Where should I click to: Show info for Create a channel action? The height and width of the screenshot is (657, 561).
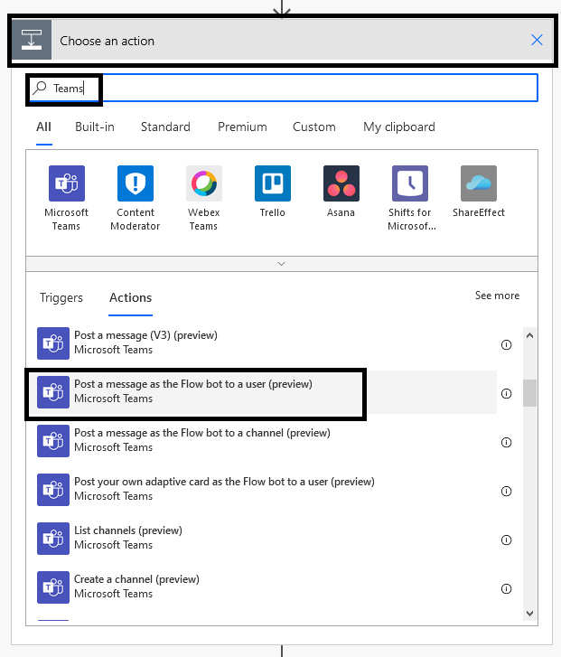click(507, 589)
